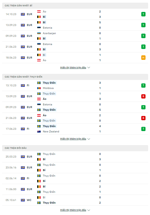Click Estonia flag in 13.09.23 Bỉ match
The image size is (150, 215).
(x=39, y=28)
